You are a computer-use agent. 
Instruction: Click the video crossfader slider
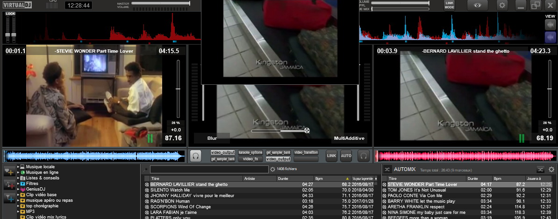[x=279, y=130]
